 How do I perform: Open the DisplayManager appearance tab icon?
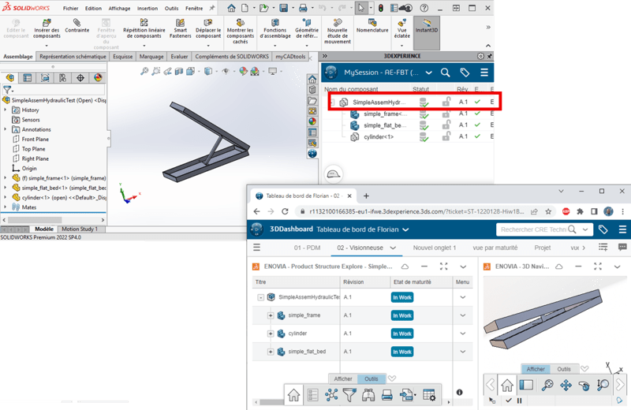tap(98, 77)
